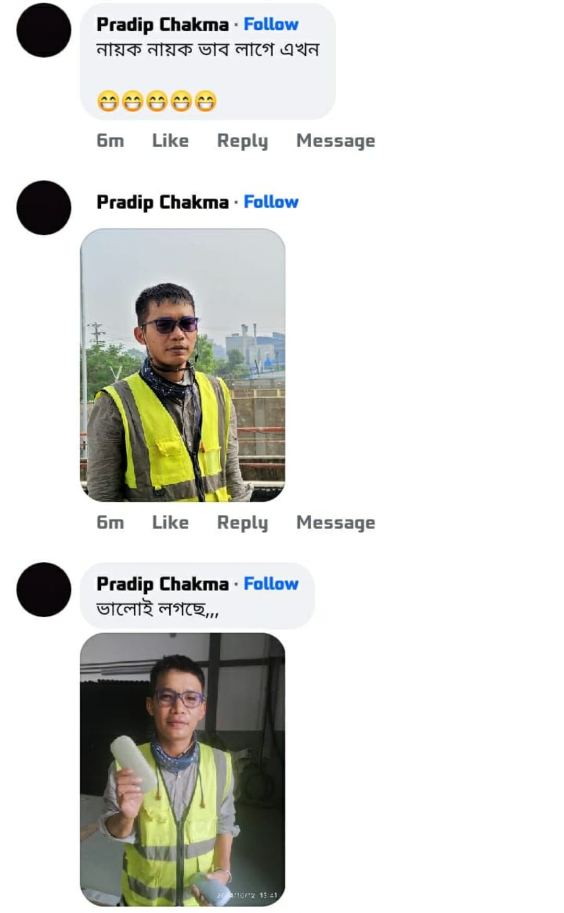Follow Pradip Chakma in first comment
The width and height of the screenshot is (564, 913).
pyautogui.click(x=271, y=24)
